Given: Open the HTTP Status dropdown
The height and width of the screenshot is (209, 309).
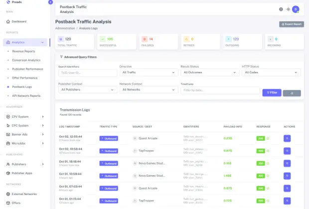Looking at the screenshot, I should coord(271,72).
